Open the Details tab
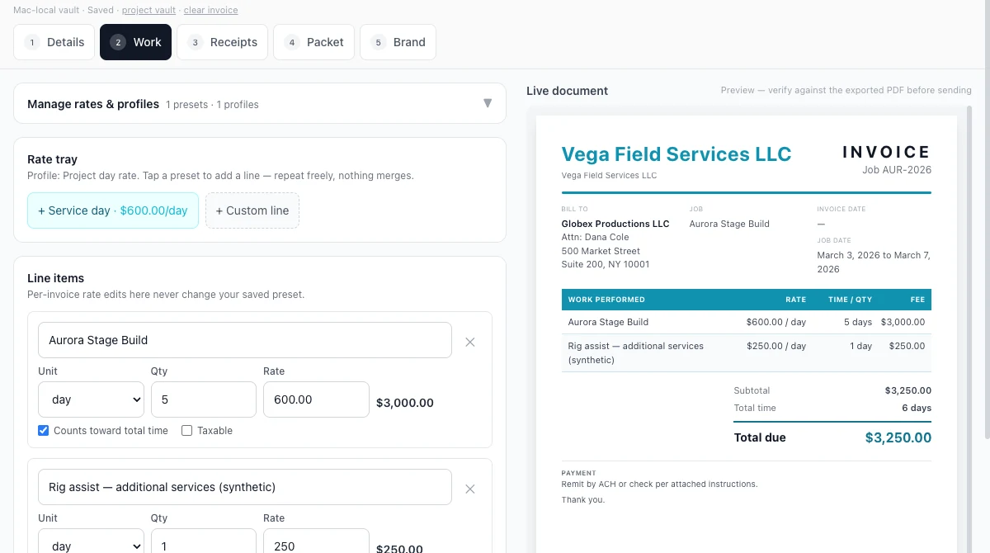The image size is (990, 553). [x=54, y=42]
